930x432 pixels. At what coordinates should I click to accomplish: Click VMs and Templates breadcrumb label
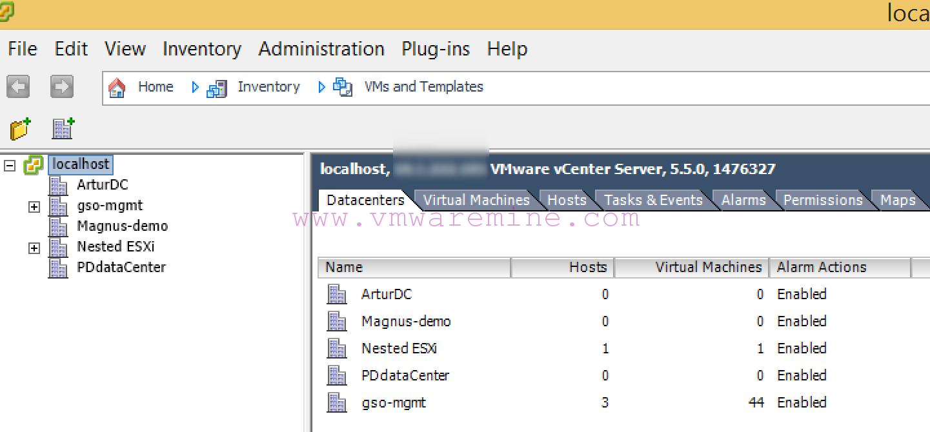point(424,87)
